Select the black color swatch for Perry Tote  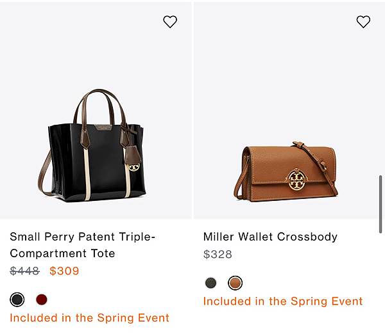pos(17,299)
